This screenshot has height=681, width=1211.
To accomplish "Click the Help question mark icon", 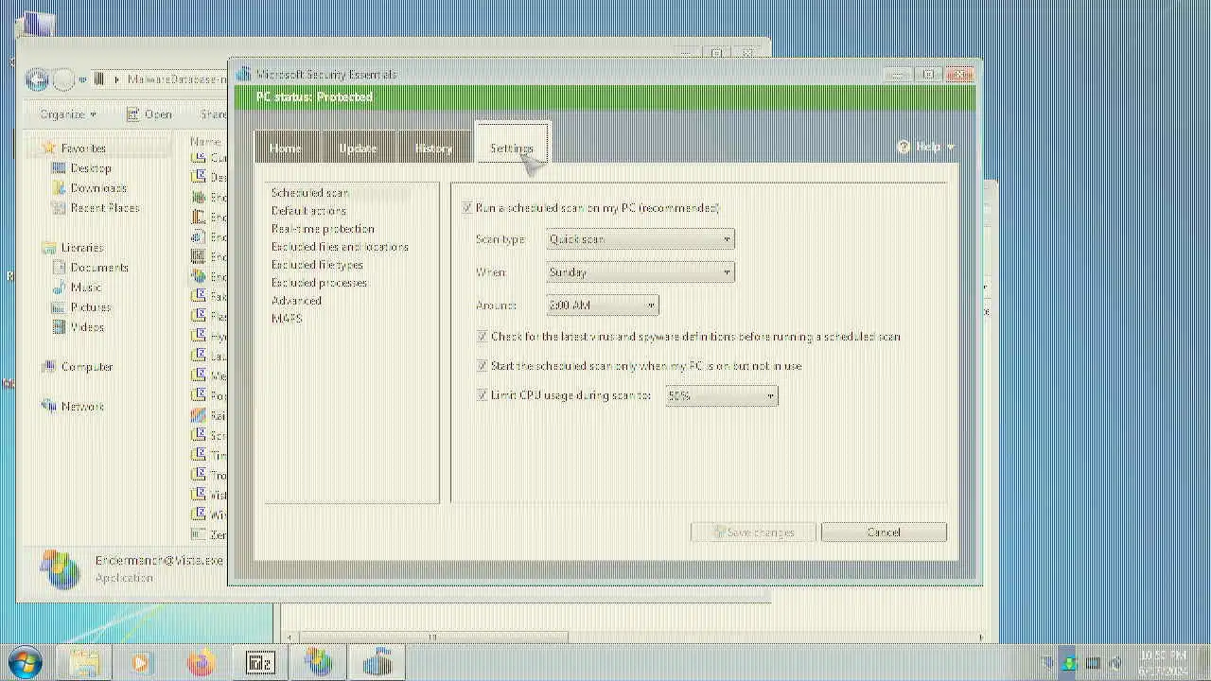I will 904,147.
